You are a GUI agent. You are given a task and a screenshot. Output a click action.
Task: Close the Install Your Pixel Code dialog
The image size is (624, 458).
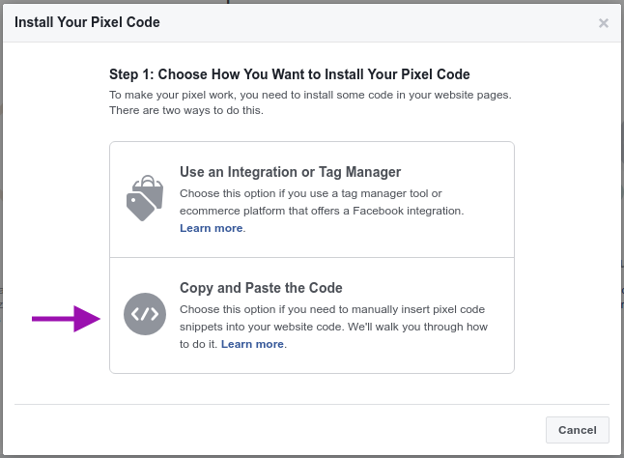pos(604,23)
